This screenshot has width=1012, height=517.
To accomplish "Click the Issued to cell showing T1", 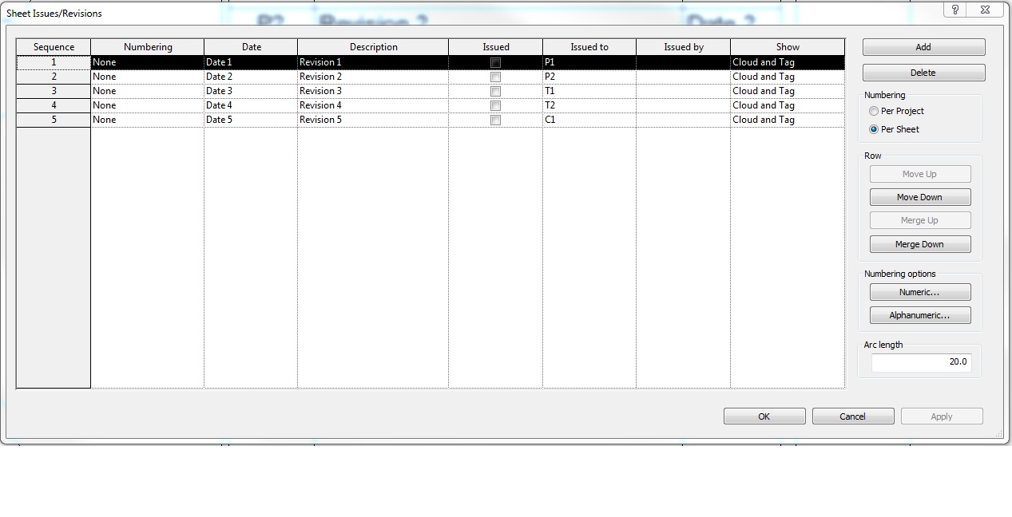I will click(x=589, y=90).
